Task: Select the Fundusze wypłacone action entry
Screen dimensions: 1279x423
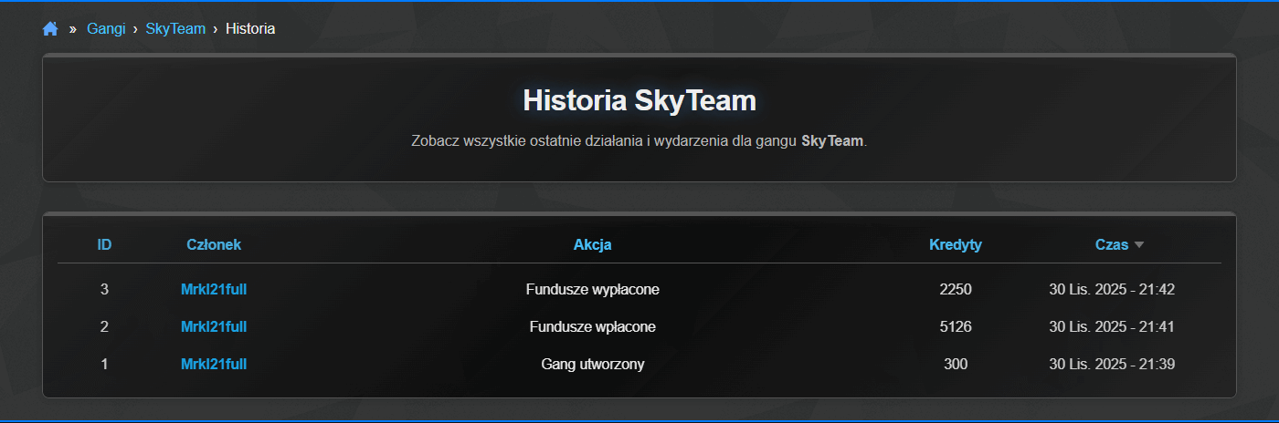Action: coord(592,289)
